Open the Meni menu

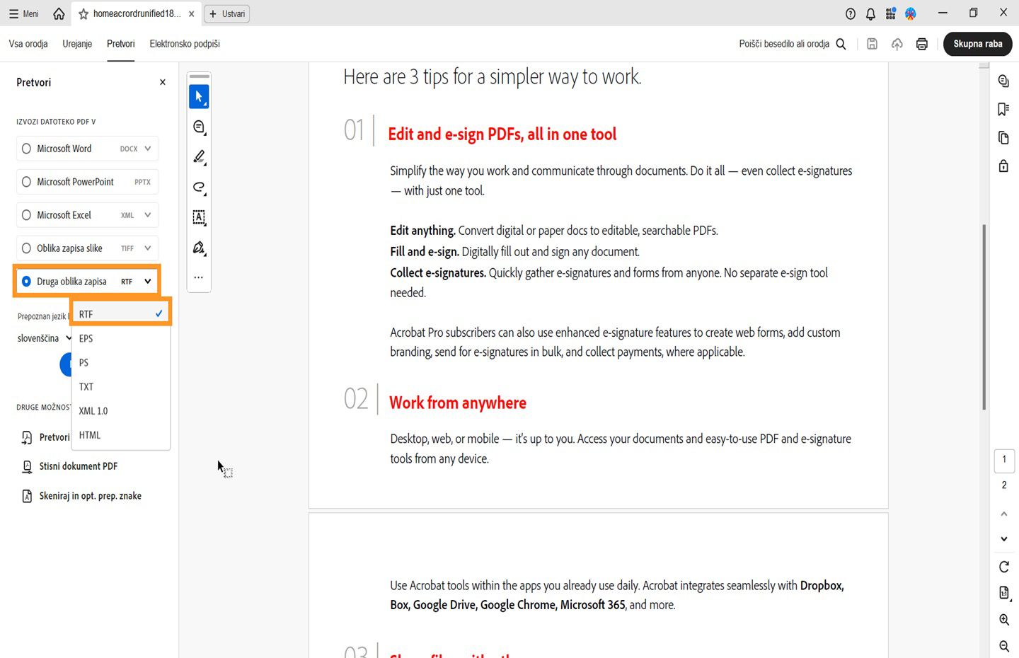point(23,13)
